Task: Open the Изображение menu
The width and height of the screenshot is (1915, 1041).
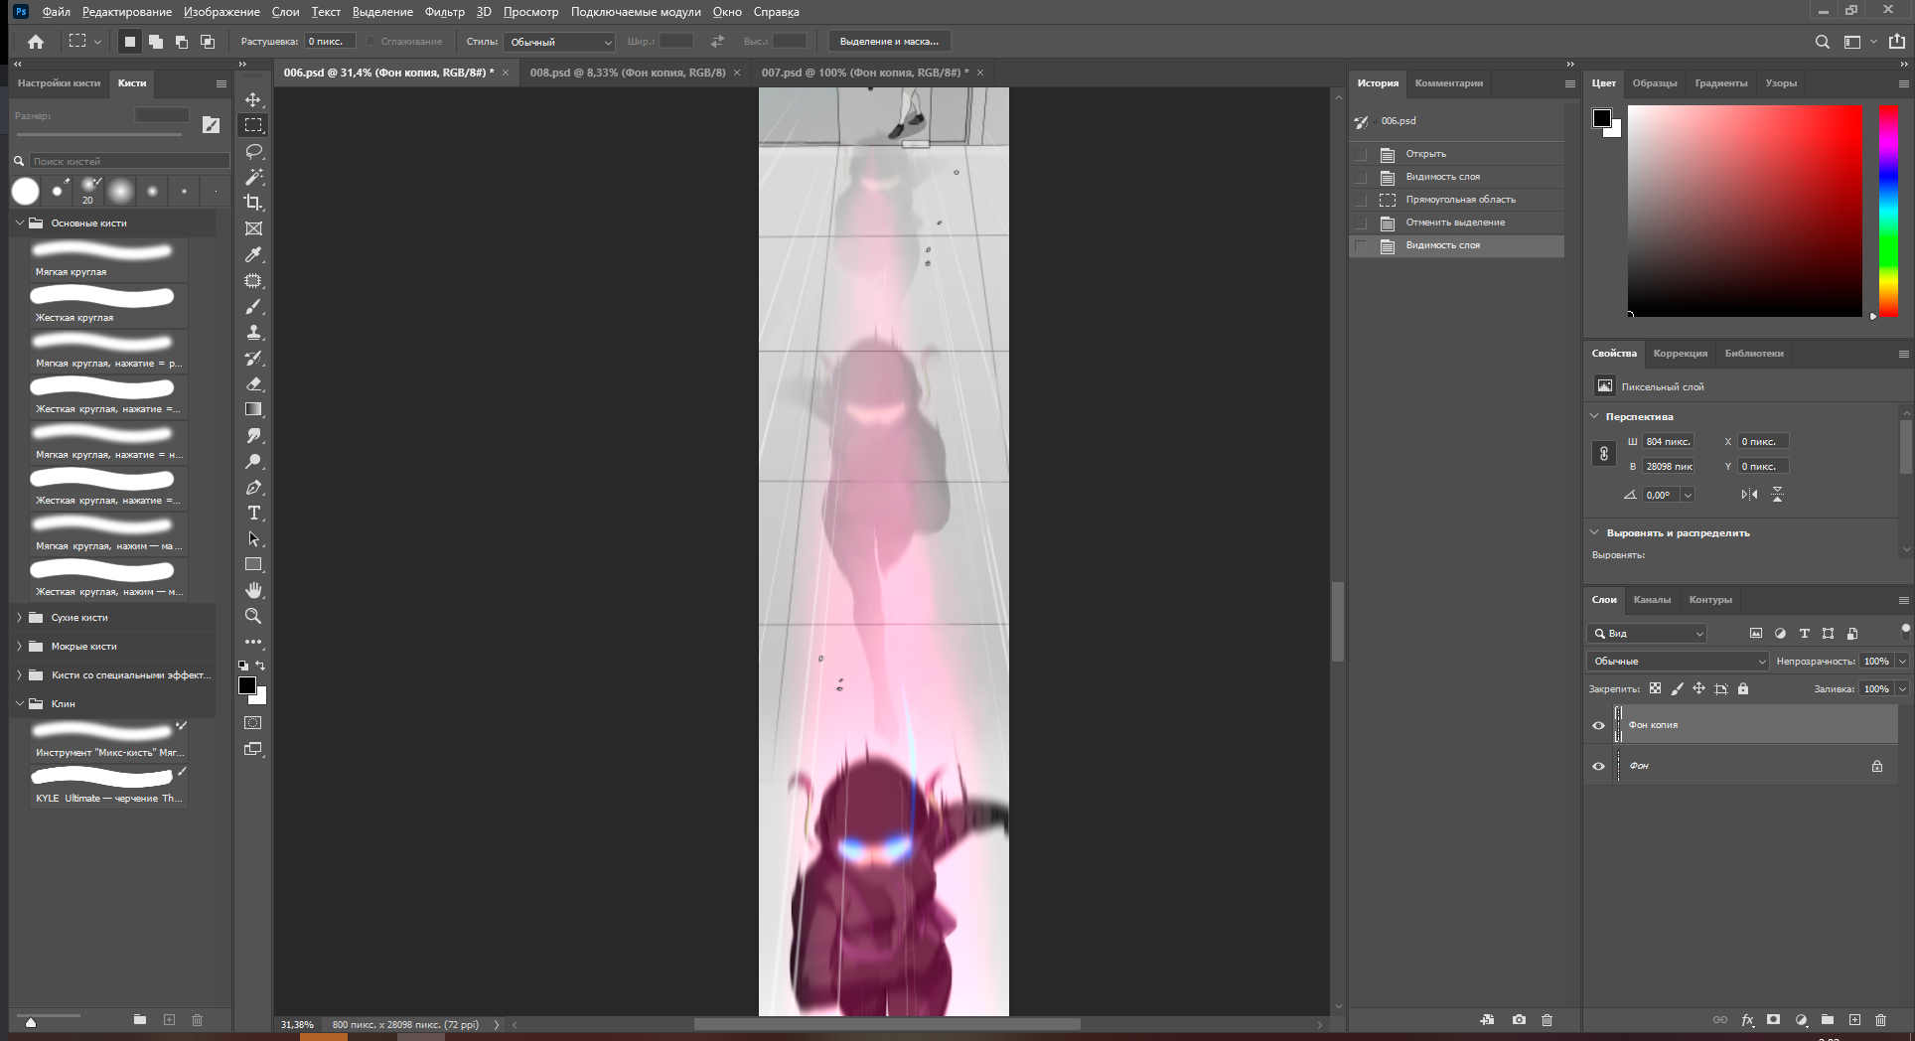Action: 221,12
